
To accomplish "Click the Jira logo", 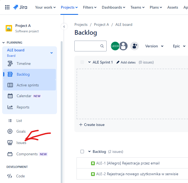I will click(x=20, y=7).
